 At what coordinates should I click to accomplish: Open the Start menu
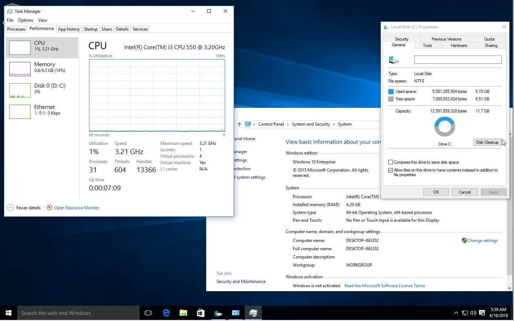9,313
